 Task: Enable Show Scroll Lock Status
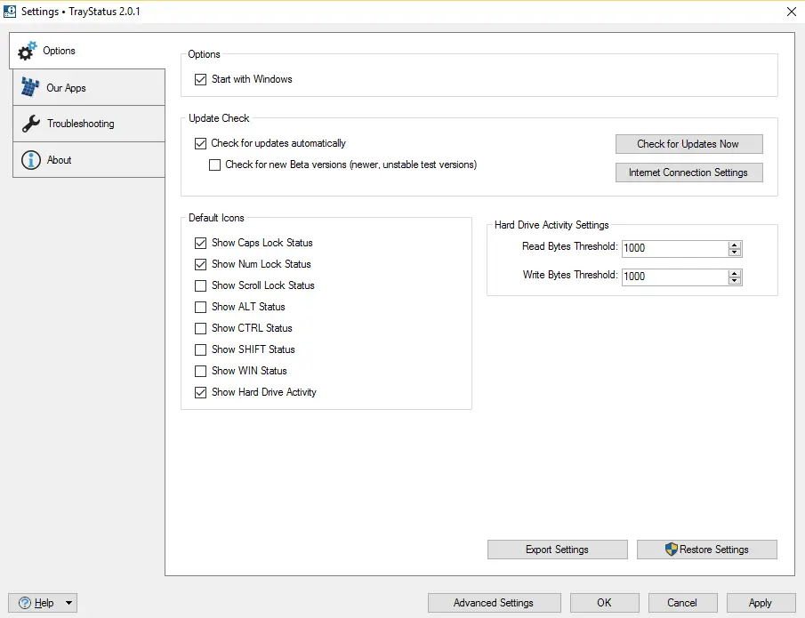click(x=200, y=285)
